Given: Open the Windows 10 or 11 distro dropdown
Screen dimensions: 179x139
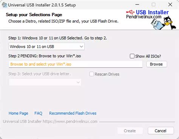Looking at the screenshot, I should tap(46, 46).
